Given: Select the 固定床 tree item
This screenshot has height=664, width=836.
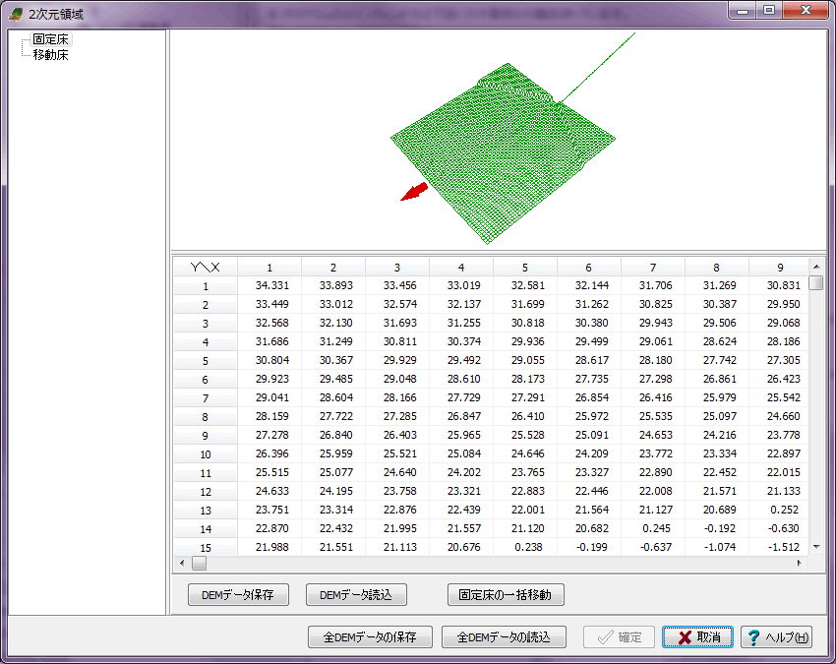Looking at the screenshot, I should coord(50,39).
